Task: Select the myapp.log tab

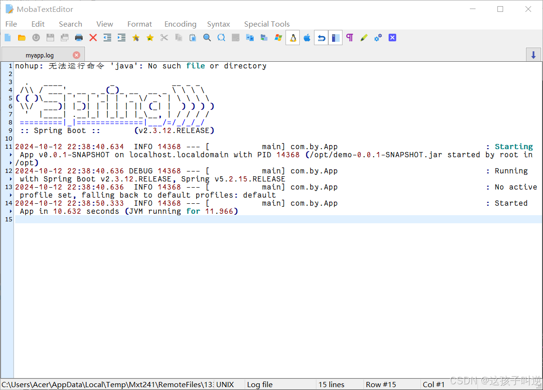Action: [39, 56]
